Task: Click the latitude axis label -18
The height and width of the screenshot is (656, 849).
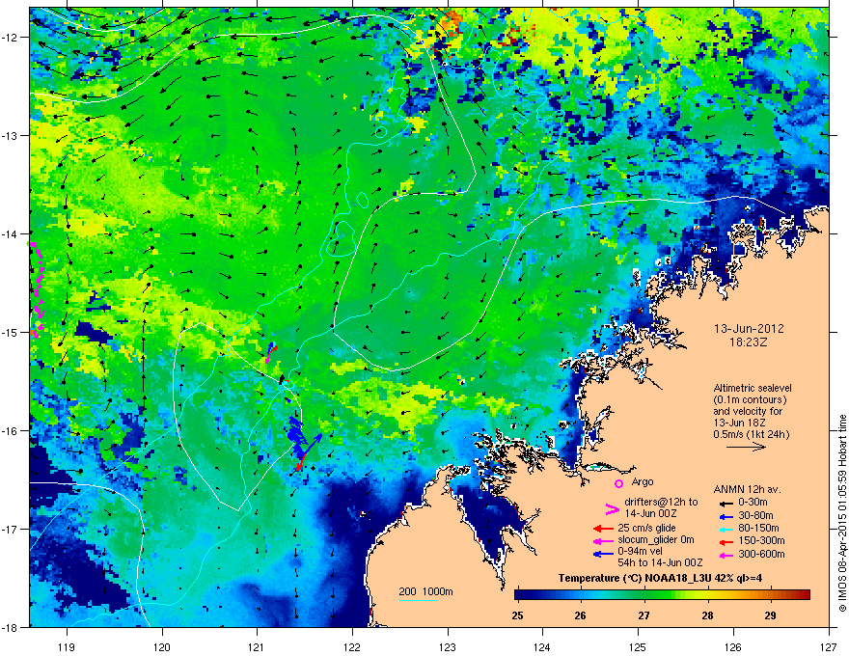Action: [11, 627]
